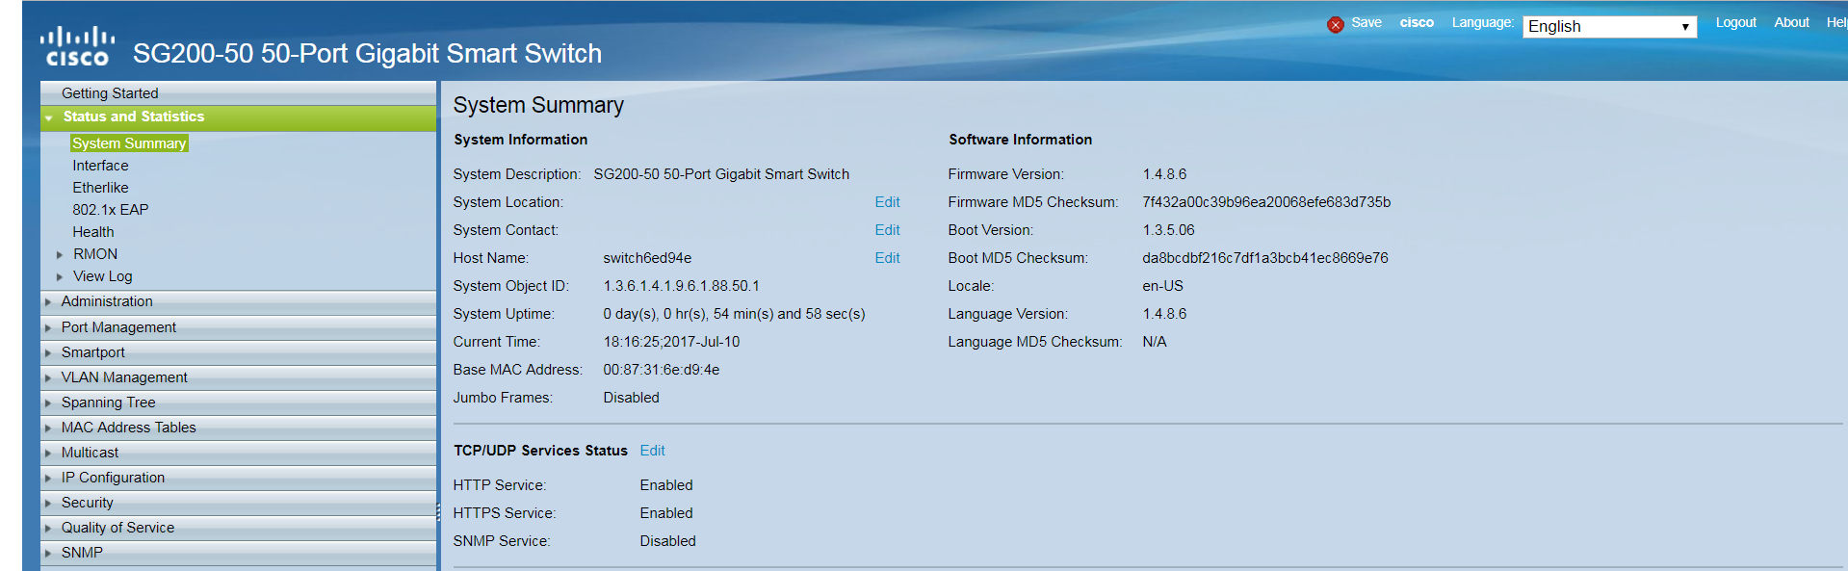Click the host name switch6ed94e

(x=647, y=258)
